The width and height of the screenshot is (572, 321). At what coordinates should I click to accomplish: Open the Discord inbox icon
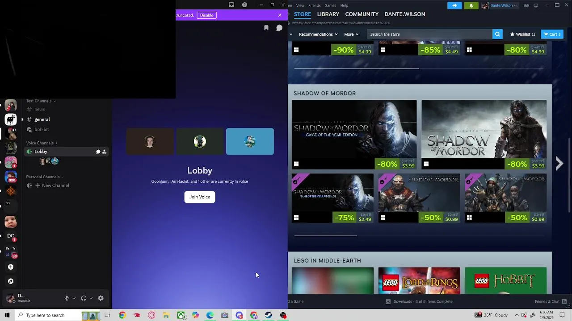231,5
